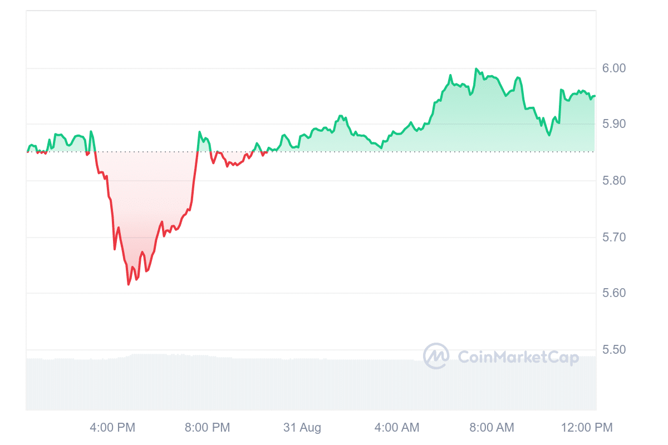The height and width of the screenshot is (445, 668).
Task: Click the left starting point of the price line
Action: [27, 151]
